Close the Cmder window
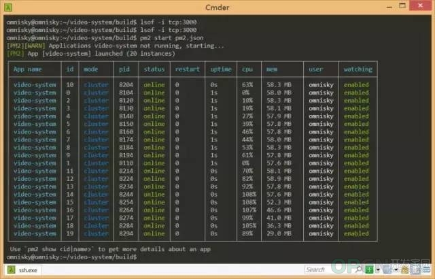435x279 pixels. [421, 5]
